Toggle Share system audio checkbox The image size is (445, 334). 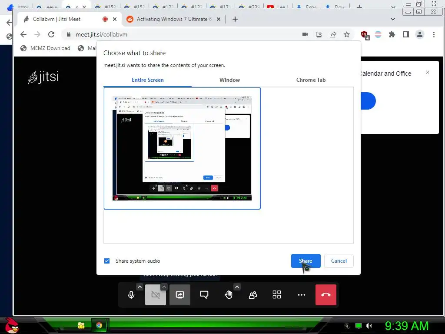(107, 261)
